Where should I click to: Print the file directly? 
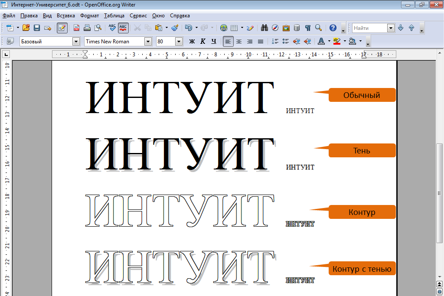(87, 28)
